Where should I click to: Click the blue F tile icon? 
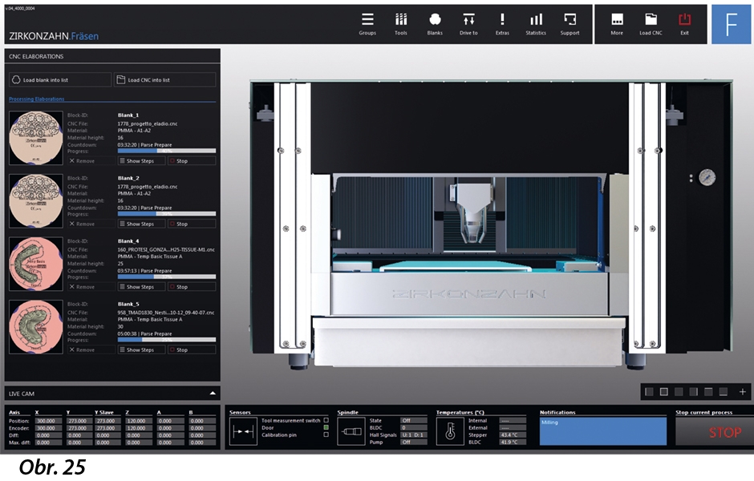(x=731, y=24)
